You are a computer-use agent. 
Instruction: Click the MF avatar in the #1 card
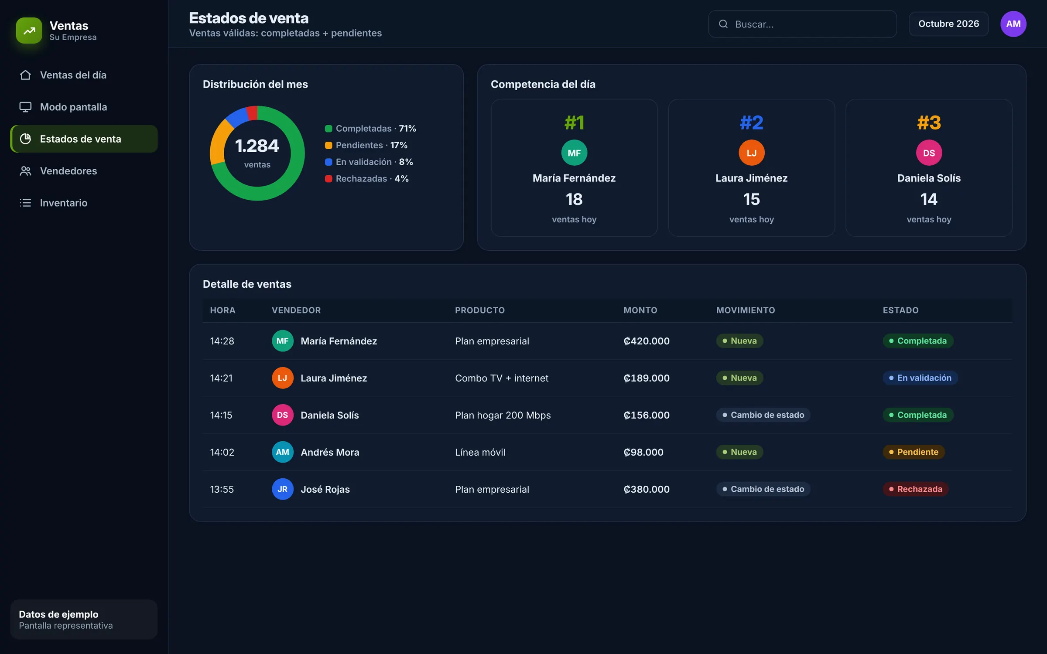click(x=574, y=153)
